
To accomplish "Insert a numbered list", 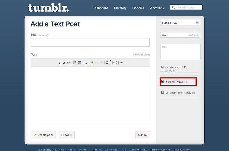I will [x=80, y=63].
